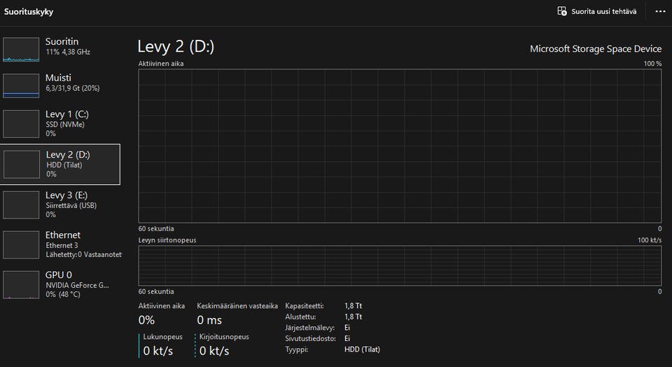This screenshot has height=367, width=672.
Task: Click the Levy 1 (C:) mini graph
Action: point(21,124)
